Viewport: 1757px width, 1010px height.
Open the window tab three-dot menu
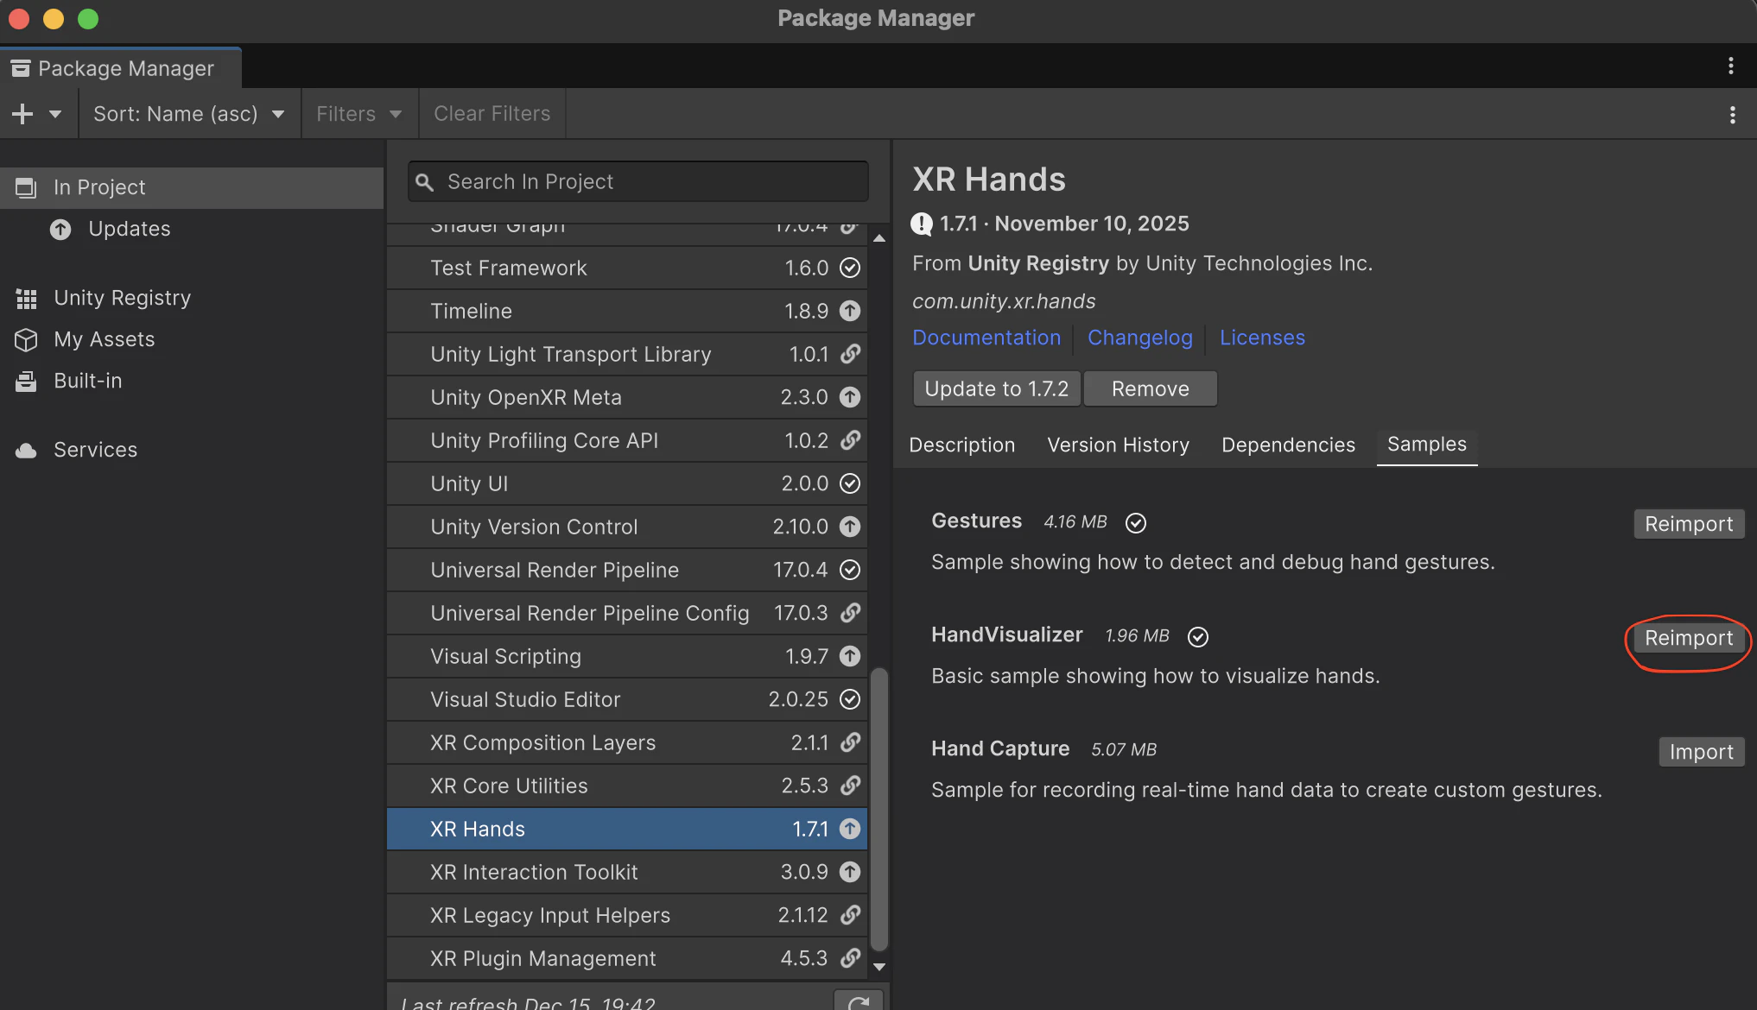click(x=1730, y=66)
